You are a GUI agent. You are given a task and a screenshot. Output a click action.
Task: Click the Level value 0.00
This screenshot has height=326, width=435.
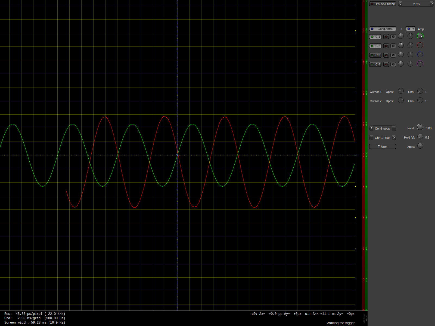(x=428, y=128)
